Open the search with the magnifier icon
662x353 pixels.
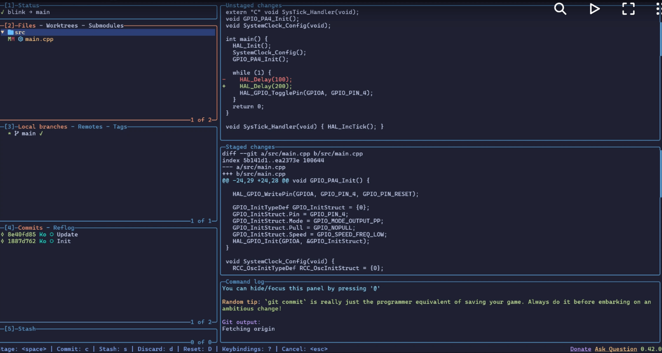tap(560, 9)
